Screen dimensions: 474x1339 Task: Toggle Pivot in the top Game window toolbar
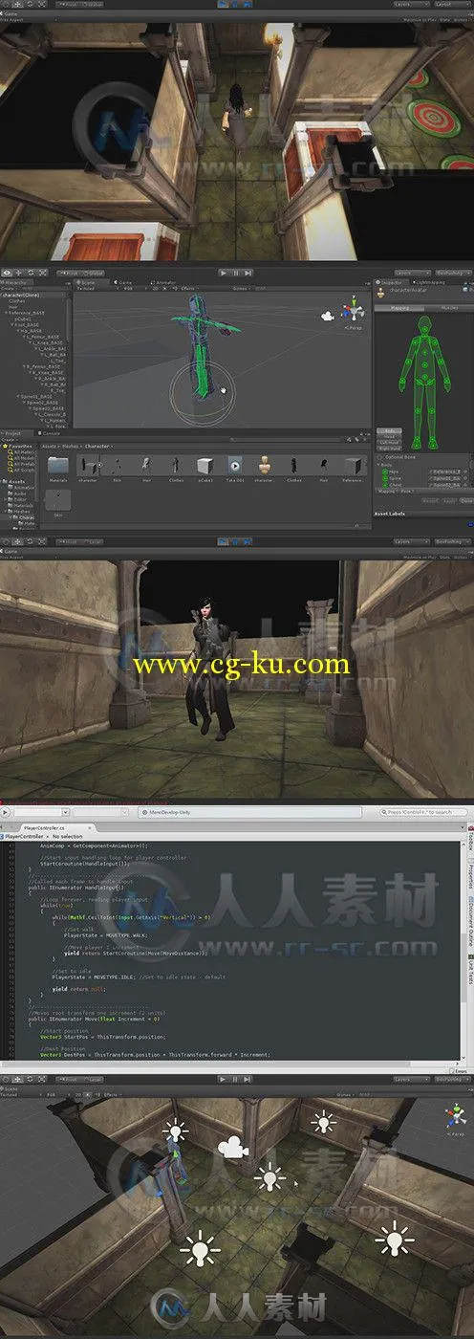(x=70, y=4)
